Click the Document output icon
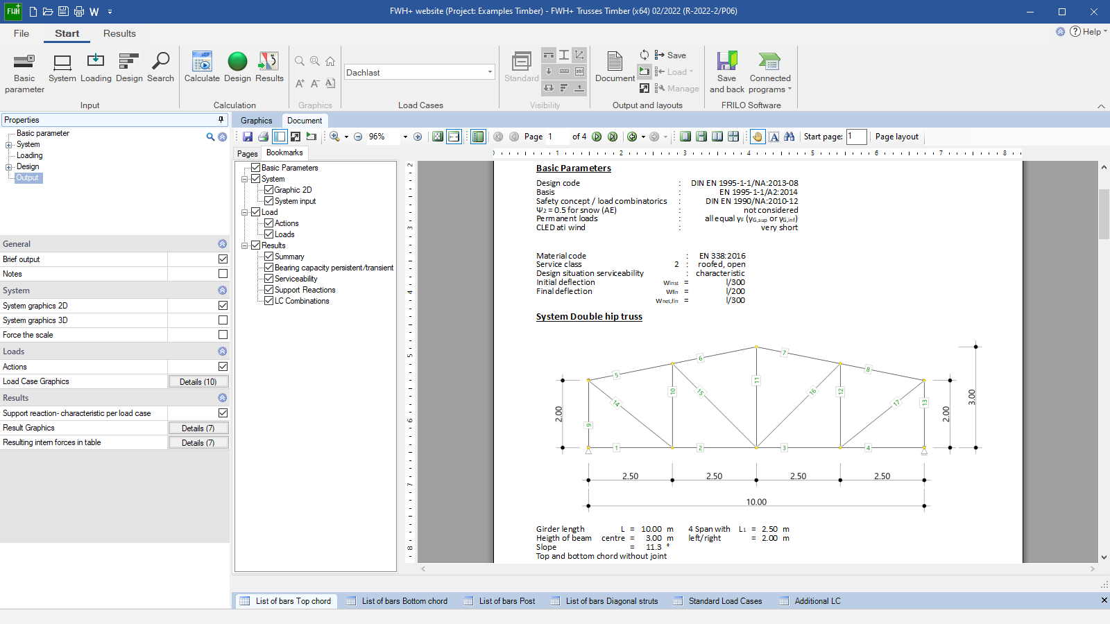This screenshot has height=624, width=1110. pyautogui.click(x=615, y=67)
